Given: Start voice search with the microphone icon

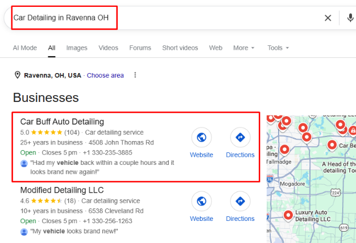Looking at the screenshot, I should pyautogui.click(x=350, y=18).
